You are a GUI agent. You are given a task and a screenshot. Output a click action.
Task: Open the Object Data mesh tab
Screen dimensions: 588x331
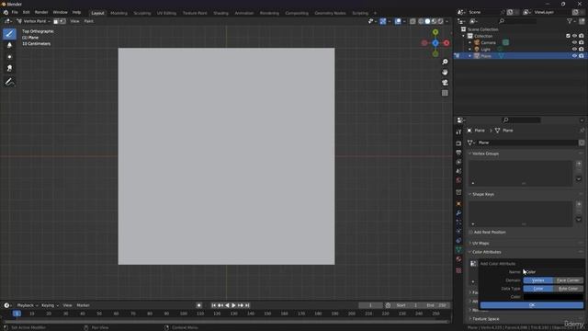click(458, 249)
